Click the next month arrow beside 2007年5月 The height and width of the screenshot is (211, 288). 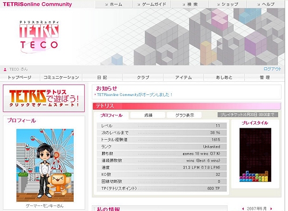[271, 209]
